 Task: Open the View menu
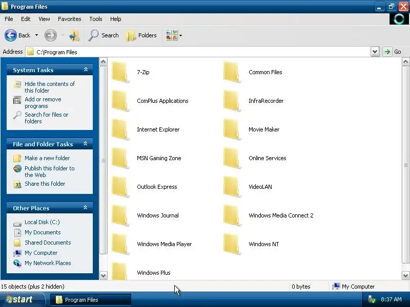coord(44,19)
